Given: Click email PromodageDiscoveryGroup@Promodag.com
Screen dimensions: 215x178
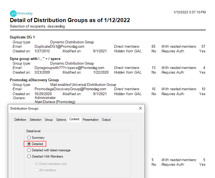Looking at the screenshot, I should tap(70, 89).
